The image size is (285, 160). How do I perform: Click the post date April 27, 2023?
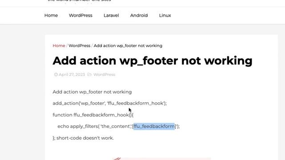coord(72,75)
